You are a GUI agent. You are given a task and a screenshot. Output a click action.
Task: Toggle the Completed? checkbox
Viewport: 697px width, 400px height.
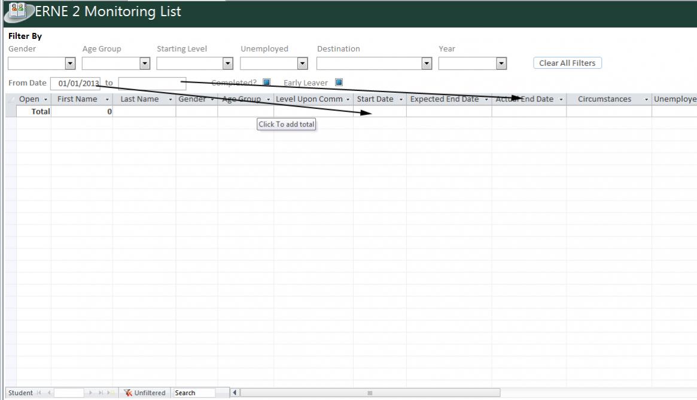(266, 82)
